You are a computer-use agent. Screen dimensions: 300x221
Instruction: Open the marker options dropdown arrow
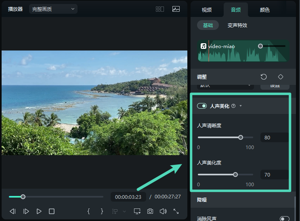[124, 211]
